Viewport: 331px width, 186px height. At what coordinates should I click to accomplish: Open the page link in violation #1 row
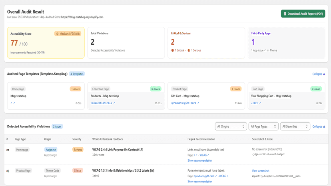click(x=195, y=155)
